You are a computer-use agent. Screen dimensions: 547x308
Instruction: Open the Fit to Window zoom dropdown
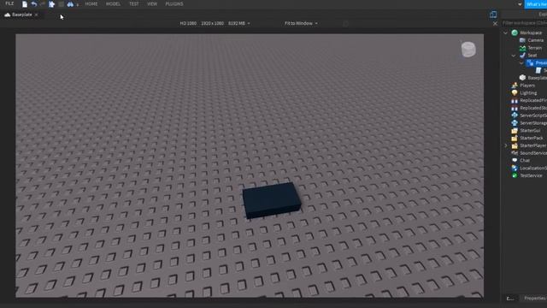coord(301,23)
